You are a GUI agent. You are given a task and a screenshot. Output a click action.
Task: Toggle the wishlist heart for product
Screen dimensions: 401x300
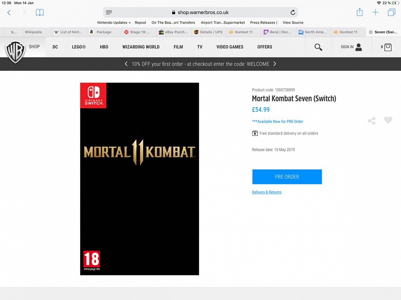click(x=388, y=120)
